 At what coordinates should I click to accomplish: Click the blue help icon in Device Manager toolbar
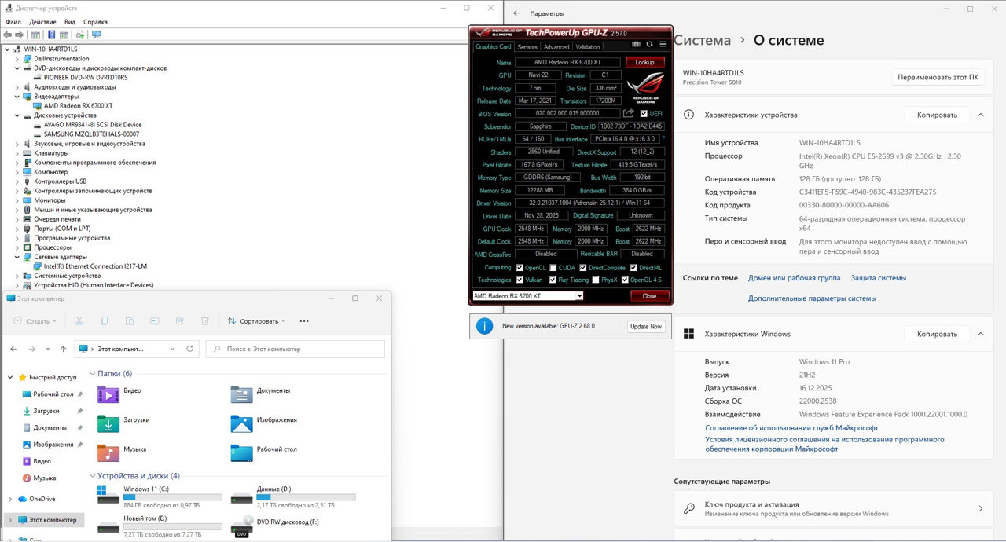[52, 35]
